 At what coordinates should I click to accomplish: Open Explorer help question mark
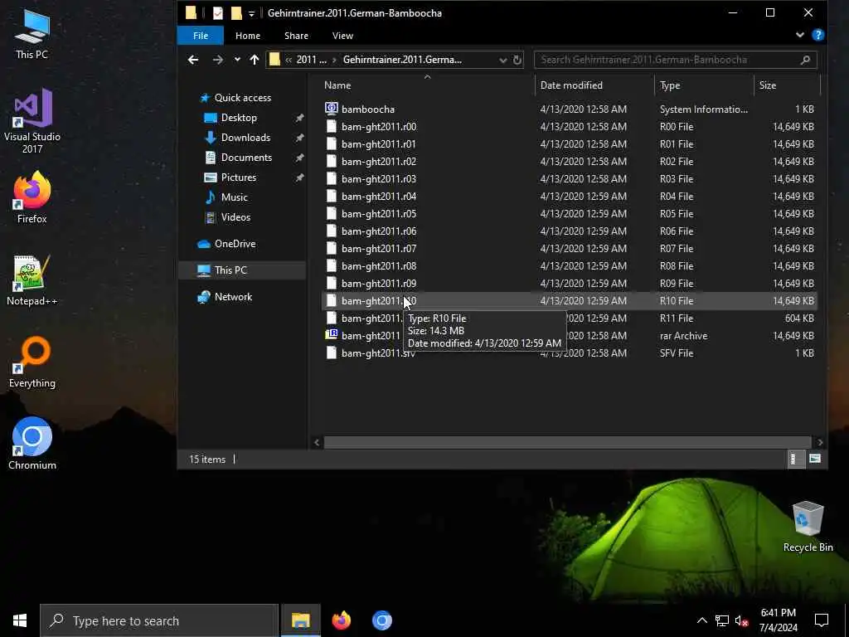[x=817, y=35]
